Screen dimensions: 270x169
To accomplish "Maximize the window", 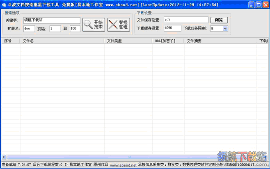I will coord(259,5).
